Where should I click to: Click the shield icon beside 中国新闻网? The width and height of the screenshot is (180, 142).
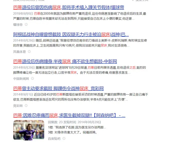point(32,78)
